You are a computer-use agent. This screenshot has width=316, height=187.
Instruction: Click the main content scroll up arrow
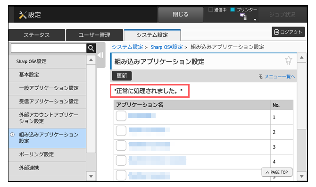(x=302, y=58)
